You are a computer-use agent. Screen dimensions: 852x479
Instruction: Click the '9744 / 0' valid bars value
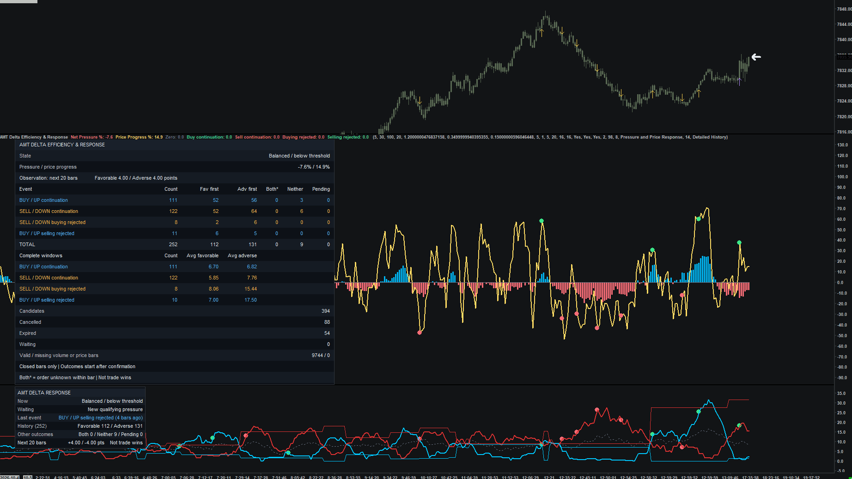321,355
